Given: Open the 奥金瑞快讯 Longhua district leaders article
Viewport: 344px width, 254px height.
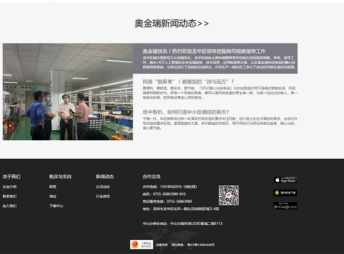Looking at the screenshot, I should [x=204, y=51].
